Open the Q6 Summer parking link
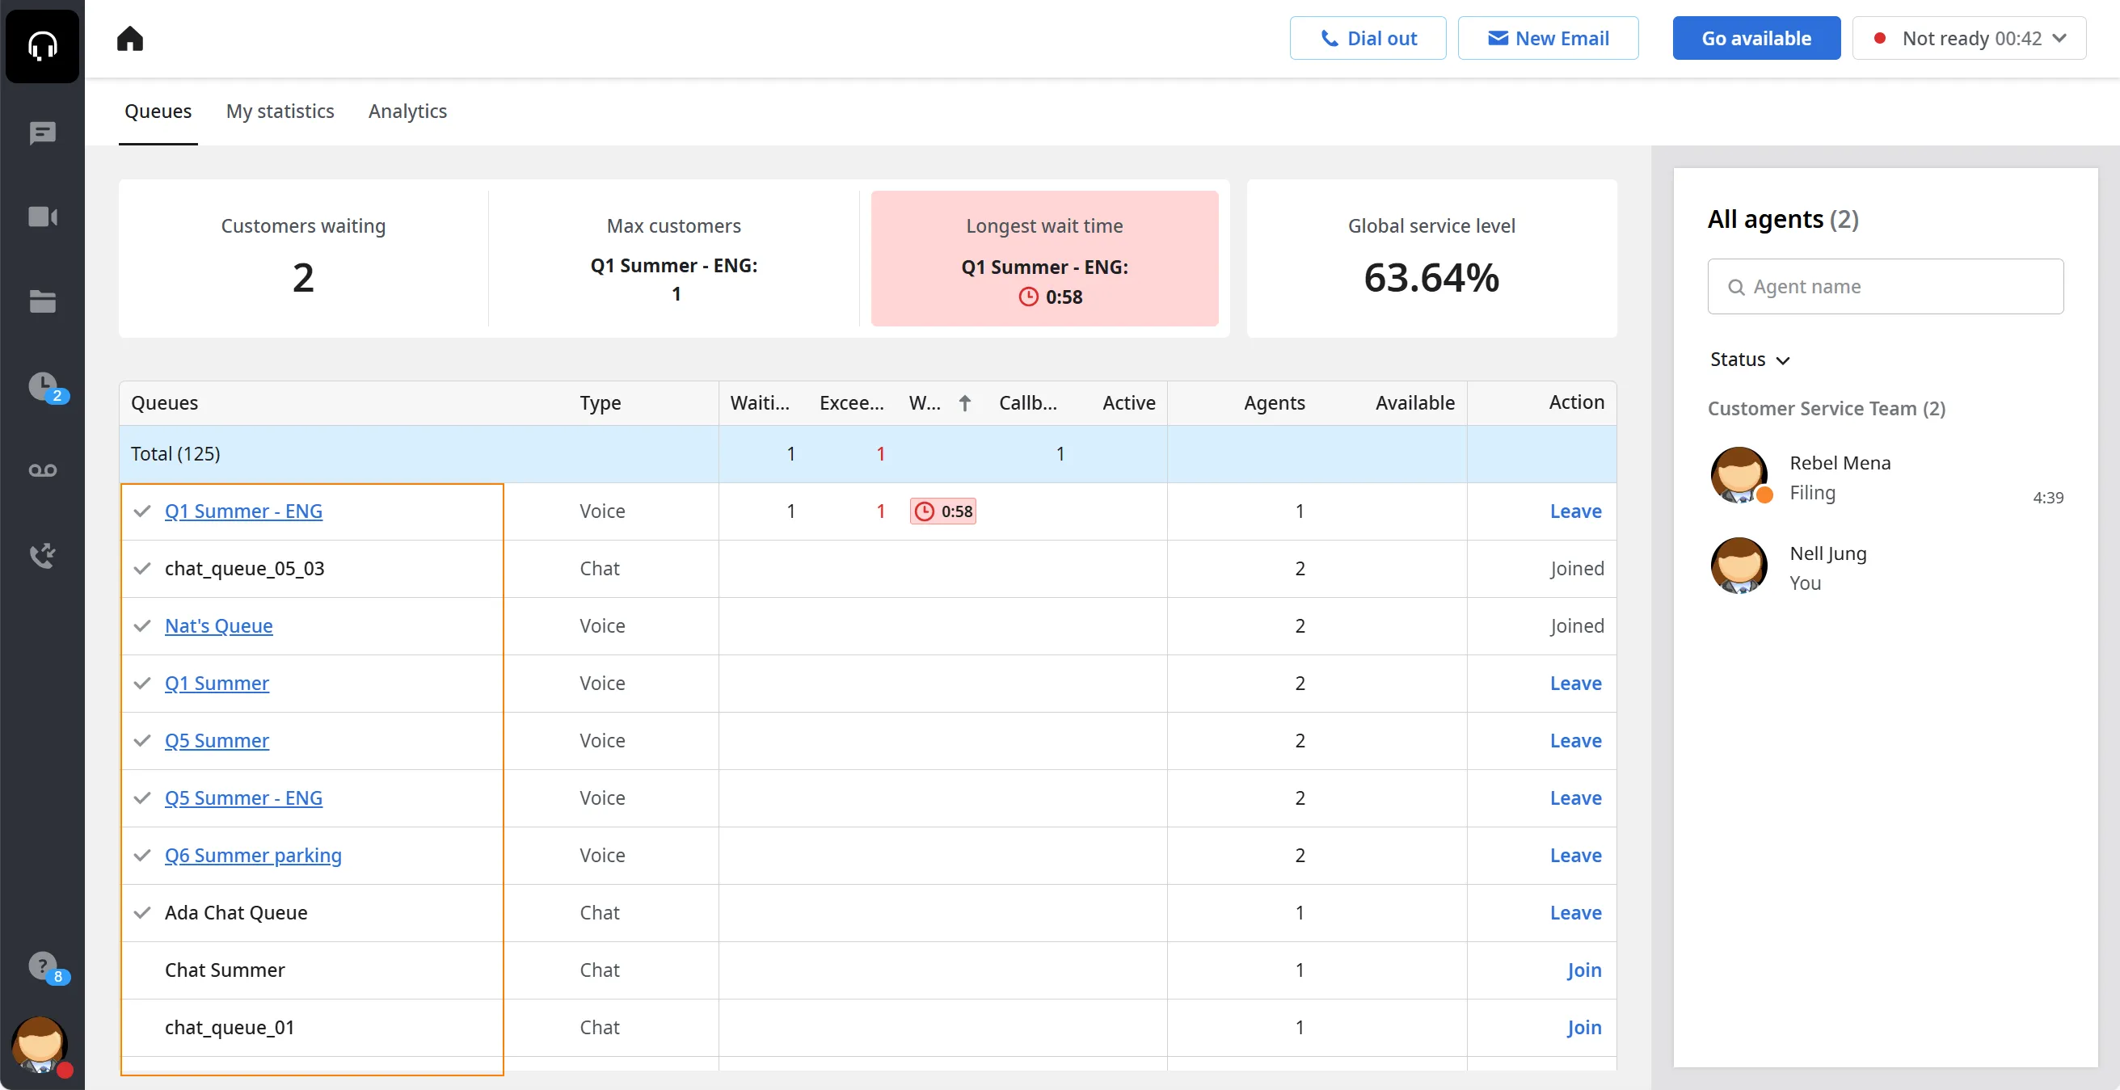Image resolution: width=2120 pixels, height=1090 pixels. tap(253, 856)
